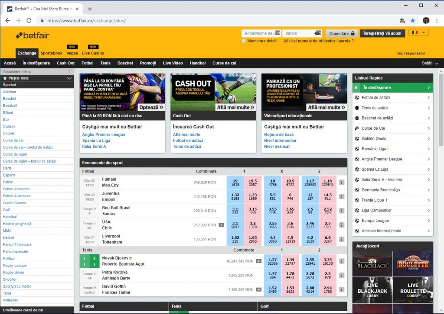Open info for Fulham vs Man.City
444x314 pixels.
tap(342, 183)
